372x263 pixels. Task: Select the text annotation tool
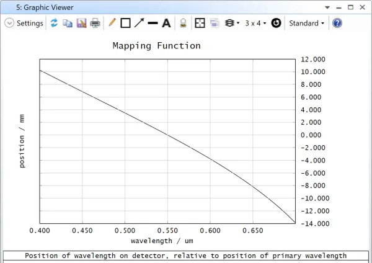point(166,23)
